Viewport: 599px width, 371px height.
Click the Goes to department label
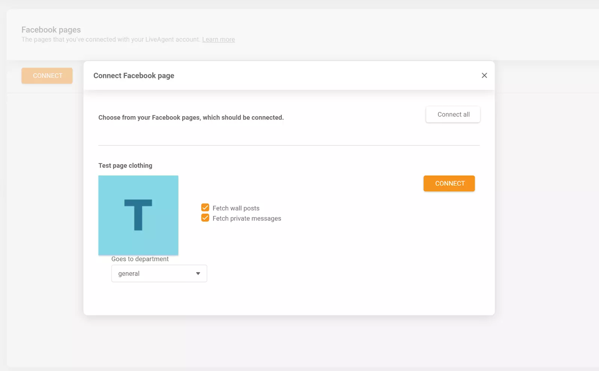(139, 259)
